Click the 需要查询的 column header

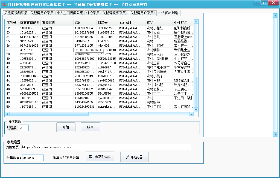click(x=30, y=23)
